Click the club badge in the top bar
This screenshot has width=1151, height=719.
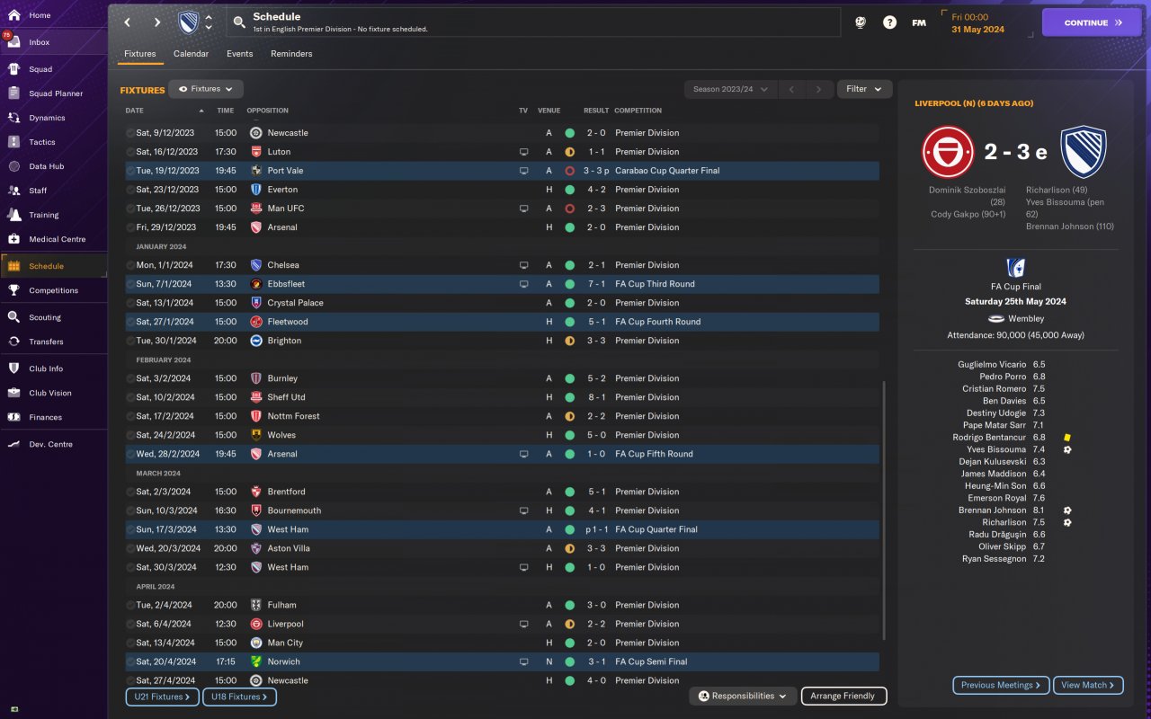(x=188, y=22)
